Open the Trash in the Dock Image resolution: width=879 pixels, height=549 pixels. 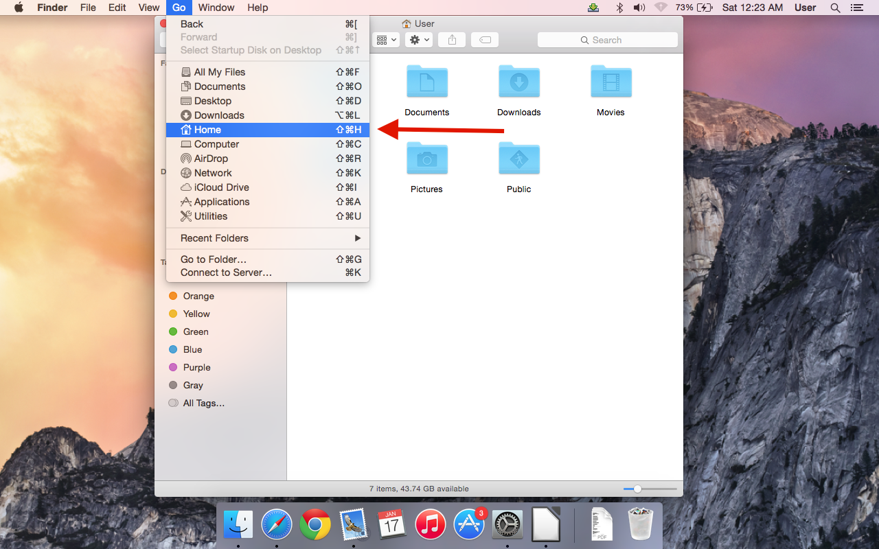coord(639,526)
